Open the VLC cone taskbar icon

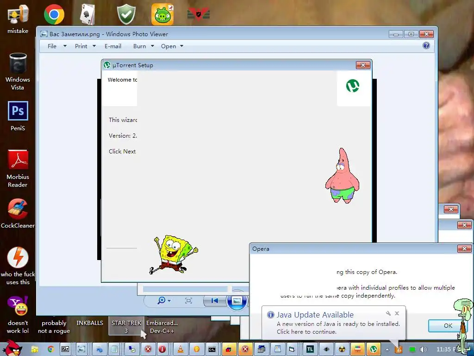181,349
